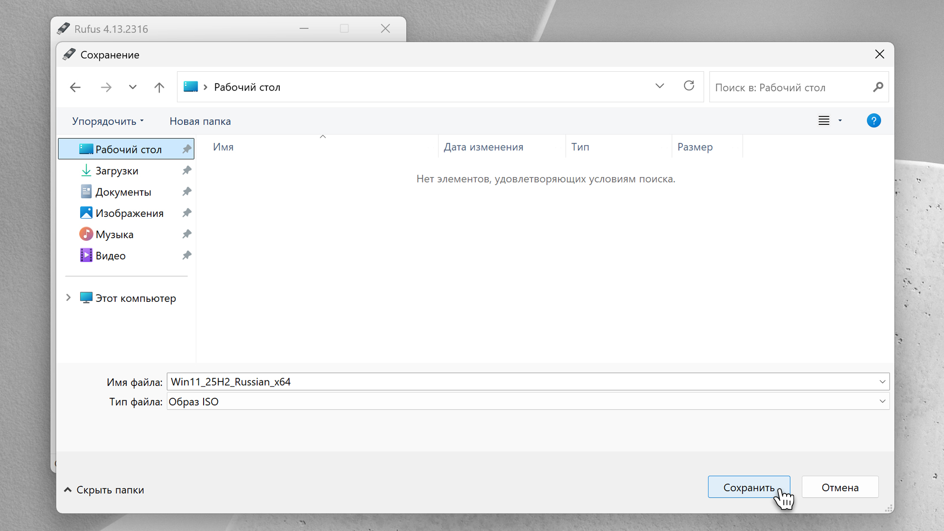The image size is (944, 531).
Task: Toggle the pin next to Видео
Action: 187,256
